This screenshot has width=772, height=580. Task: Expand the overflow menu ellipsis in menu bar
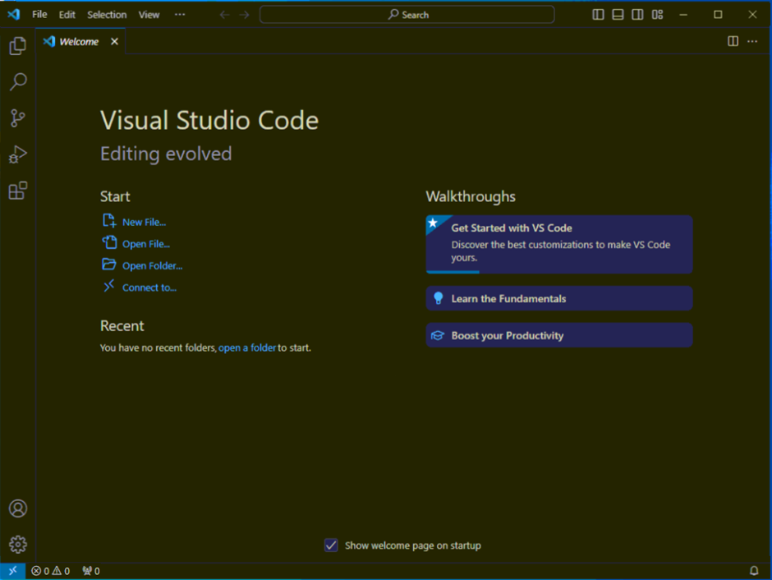[x=180, y=14]
